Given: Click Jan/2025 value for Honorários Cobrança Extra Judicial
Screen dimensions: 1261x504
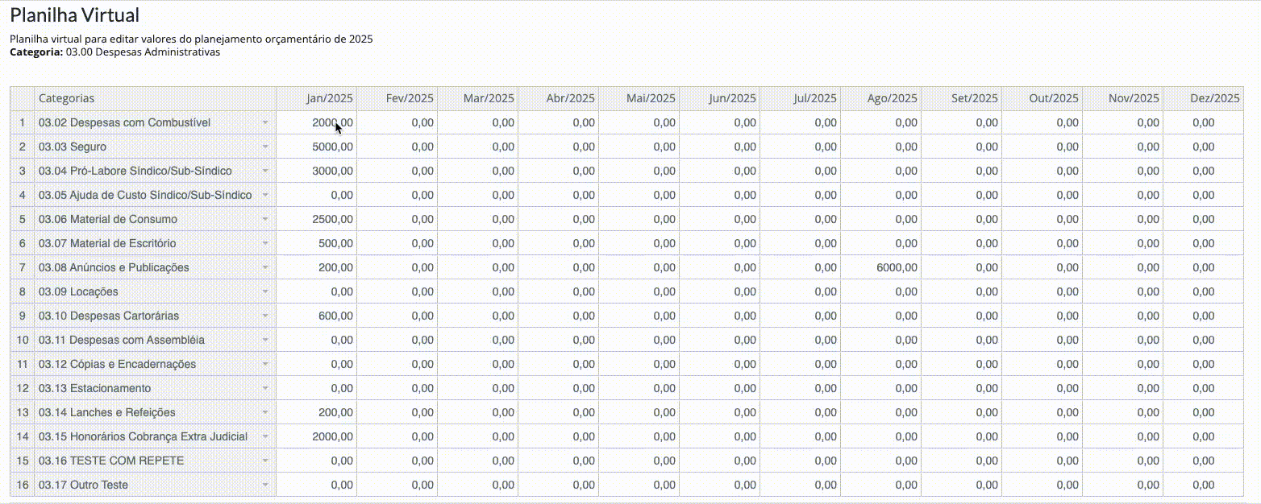Looking at the screenshot, I should point(316,436).
